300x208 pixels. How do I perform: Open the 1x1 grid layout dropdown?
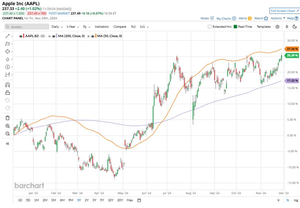[144, 27]
